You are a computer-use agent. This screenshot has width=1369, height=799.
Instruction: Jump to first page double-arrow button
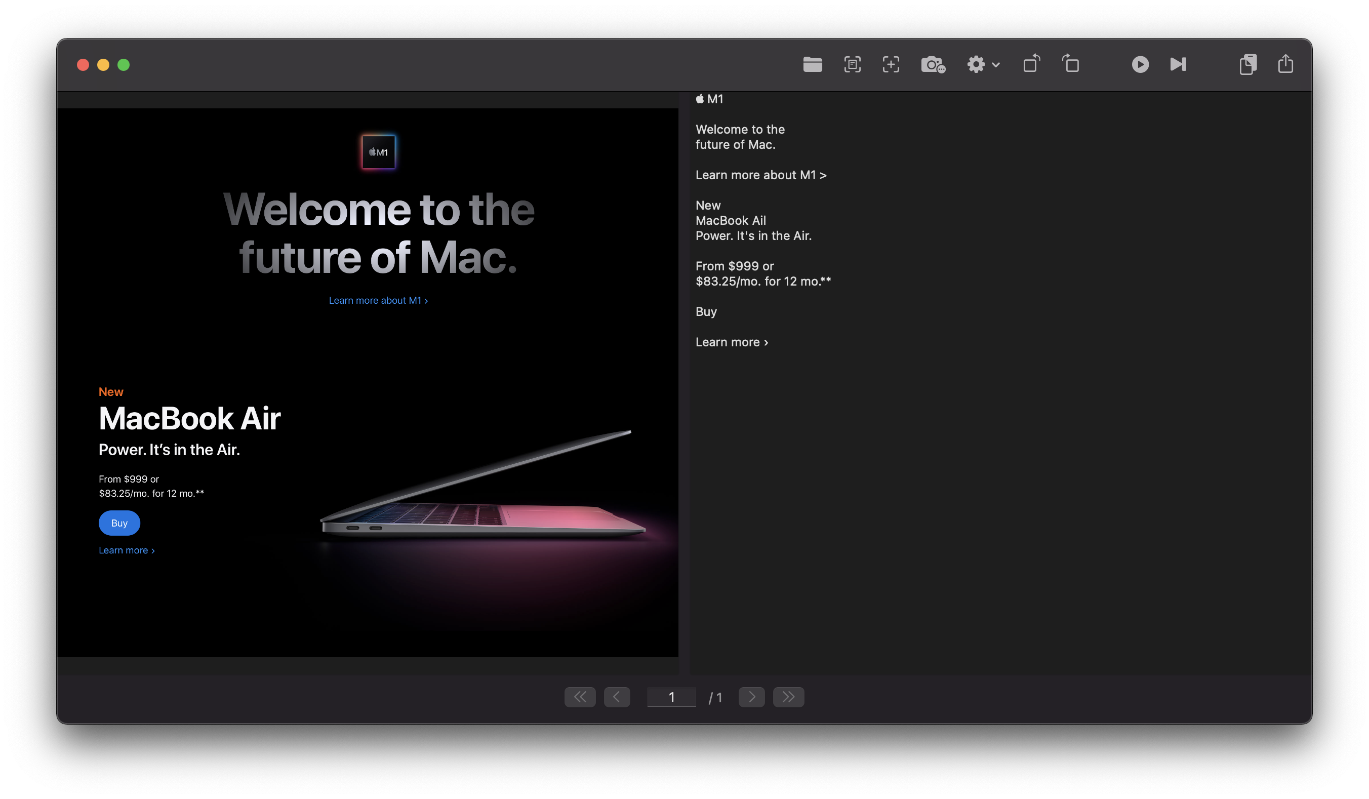(578, 697)
